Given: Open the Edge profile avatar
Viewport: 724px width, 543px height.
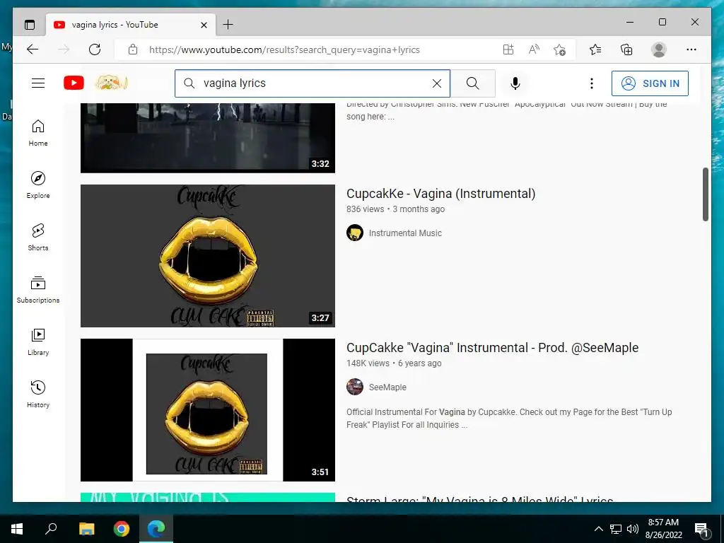Looking at the screenshot, I should click(x=659, y=49).
